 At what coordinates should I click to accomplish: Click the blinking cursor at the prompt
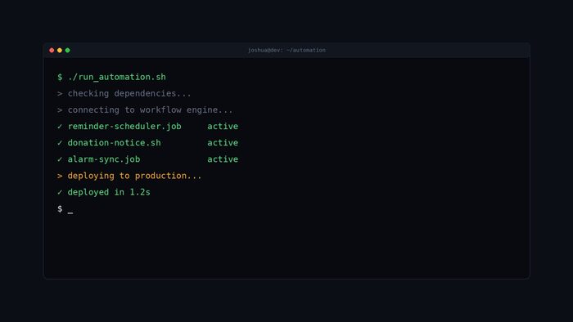[x=70, y=212]
